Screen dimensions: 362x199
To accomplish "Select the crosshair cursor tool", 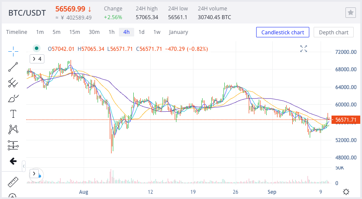I will click(13, 51).
